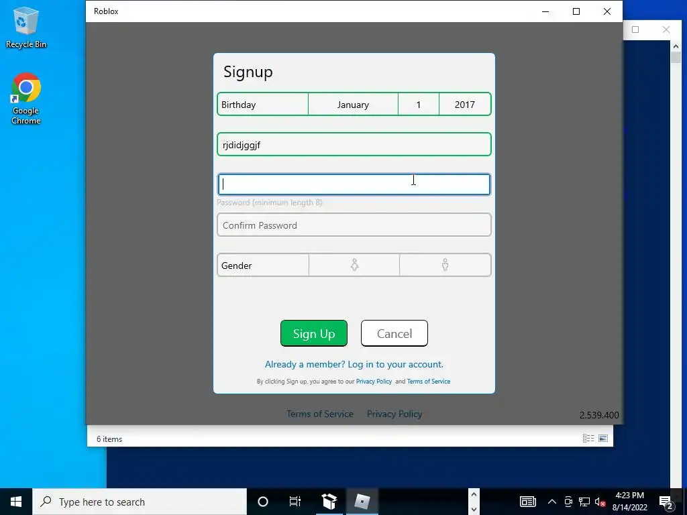Open the footer Terms of Service link
This screenshot has width=687, height=515.
pos(320,414)
